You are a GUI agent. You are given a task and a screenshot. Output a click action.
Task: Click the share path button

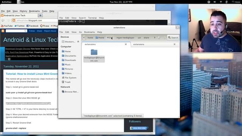[146, 38]
